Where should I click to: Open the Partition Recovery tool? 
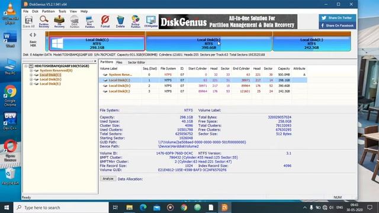click(x=44, y=21)
